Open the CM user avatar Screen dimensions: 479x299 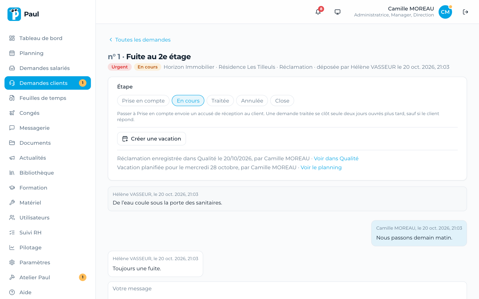point(445,12)
